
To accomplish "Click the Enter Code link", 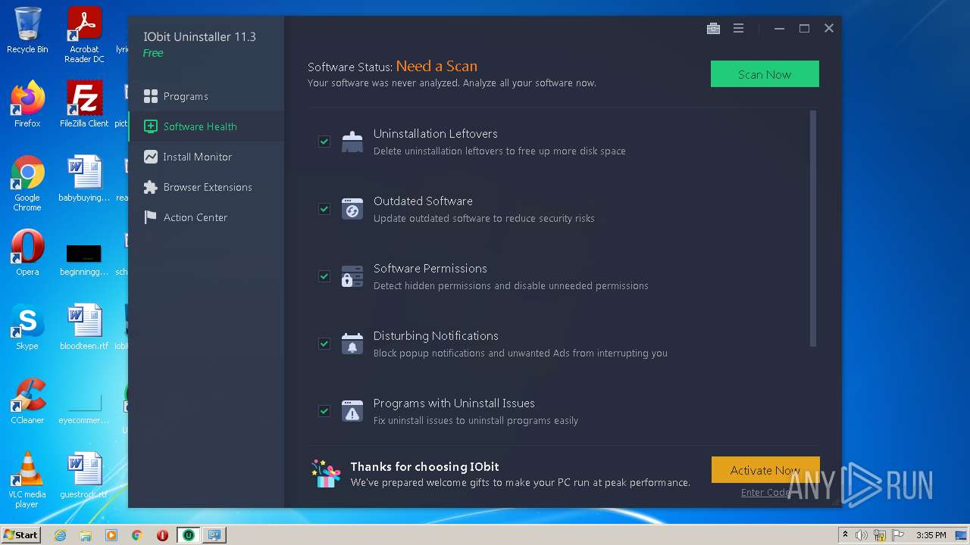I will click(765, 492).
